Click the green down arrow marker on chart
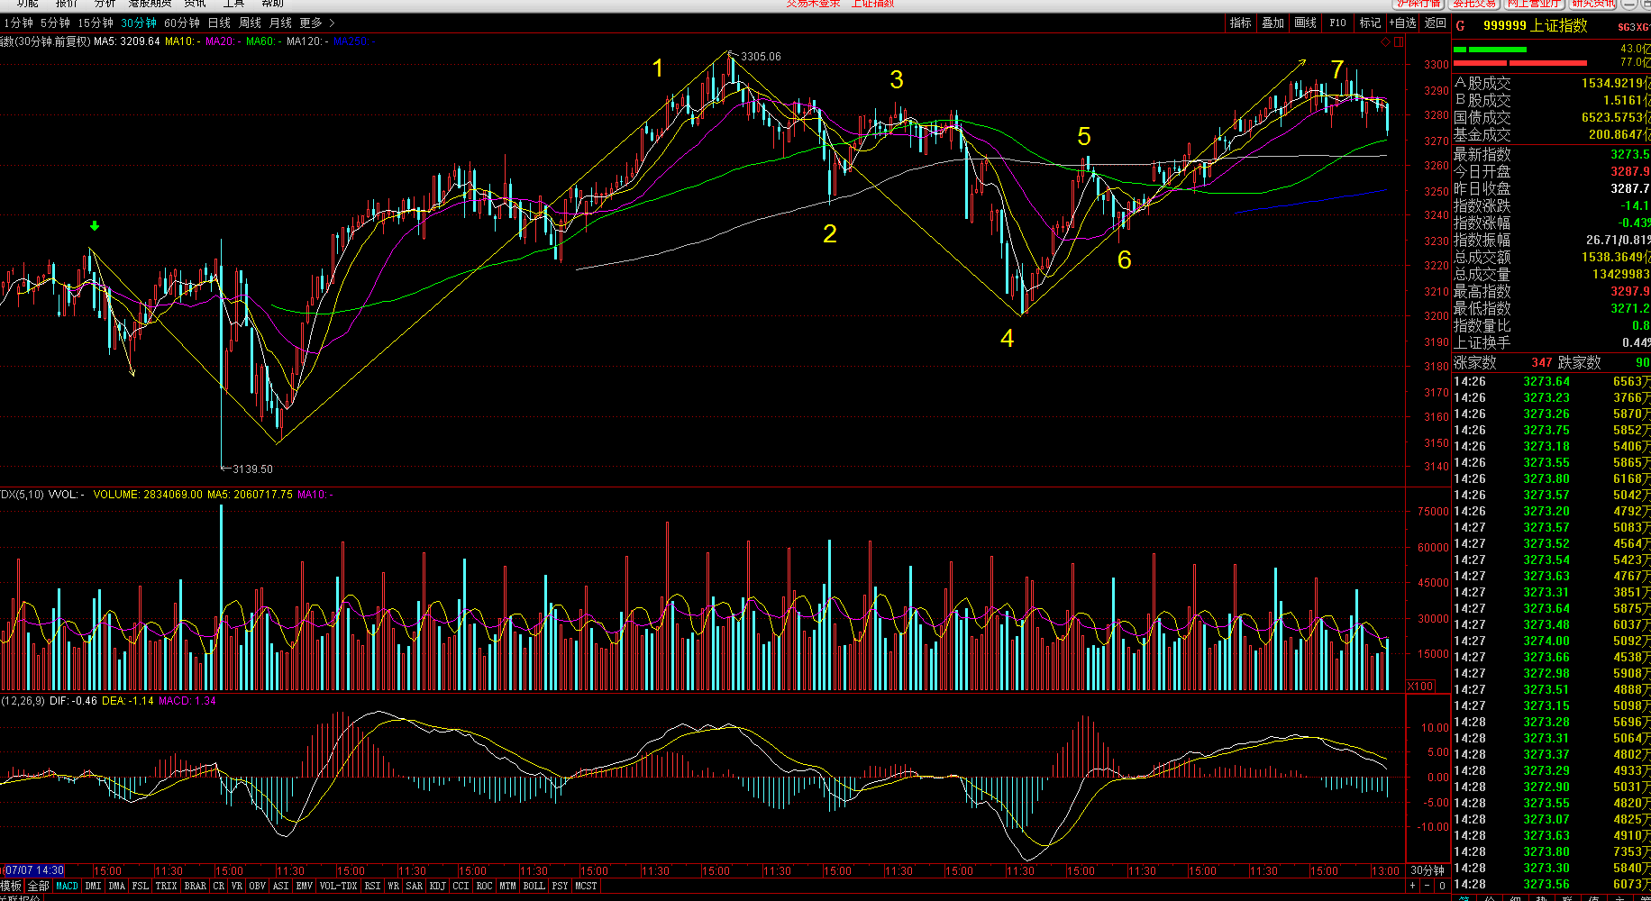1651x901 pixels. 95,226
